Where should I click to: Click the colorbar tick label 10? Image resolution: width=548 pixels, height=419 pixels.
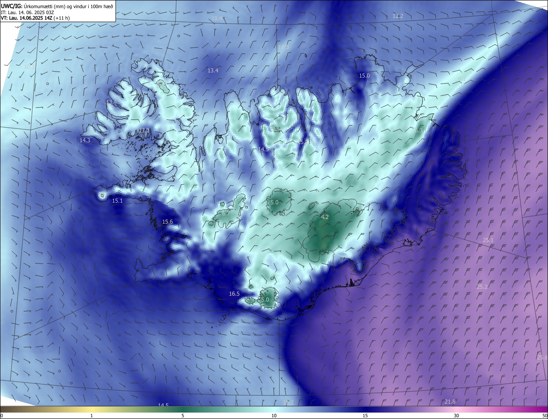(x=274, y=416)
